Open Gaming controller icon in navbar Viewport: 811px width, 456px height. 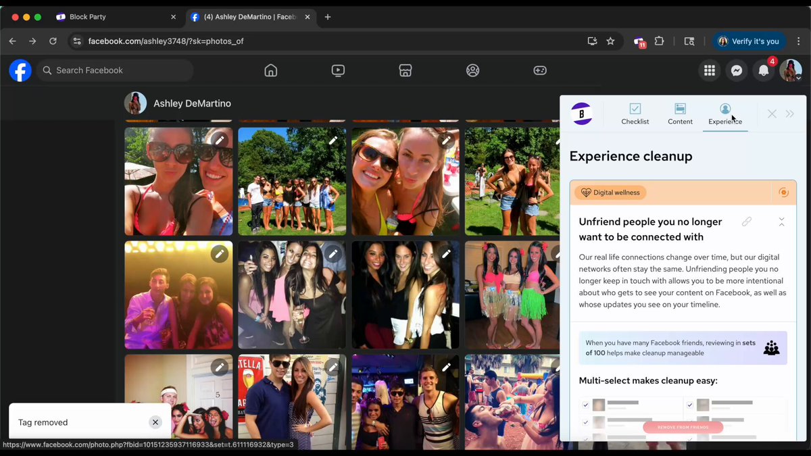pyautogui.click(x=540, y=70)
